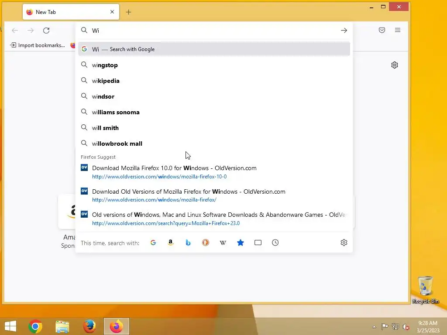The width and height of the screenshot is (447, 335).
Task: Search bookmarks using the star icon
Action: tap(241, 243)
